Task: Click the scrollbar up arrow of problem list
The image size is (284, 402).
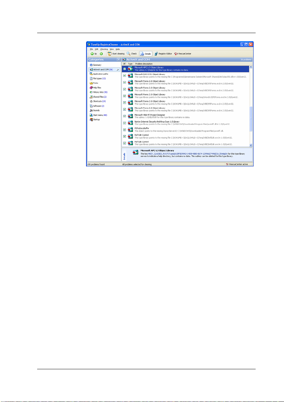Action: click(x=251, y=67)
